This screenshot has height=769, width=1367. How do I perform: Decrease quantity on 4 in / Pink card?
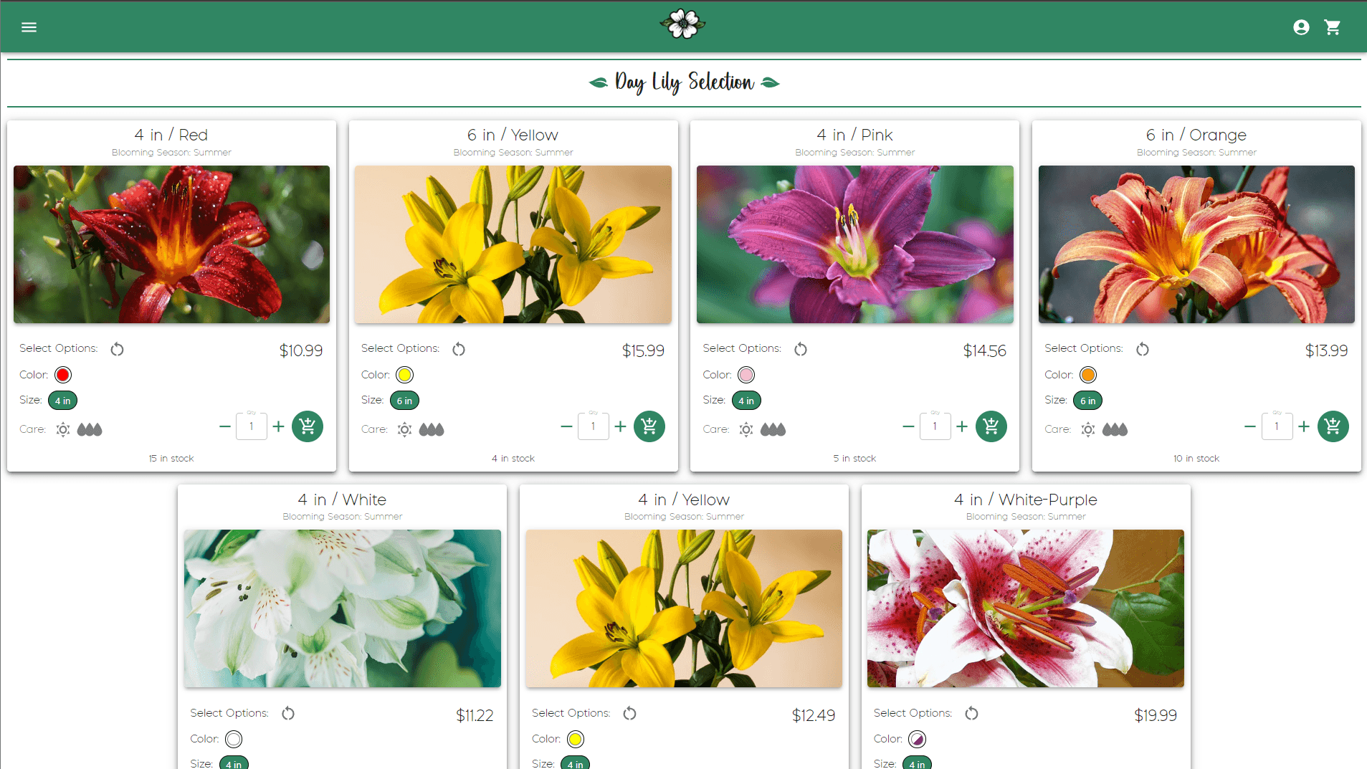coord(908,426)
